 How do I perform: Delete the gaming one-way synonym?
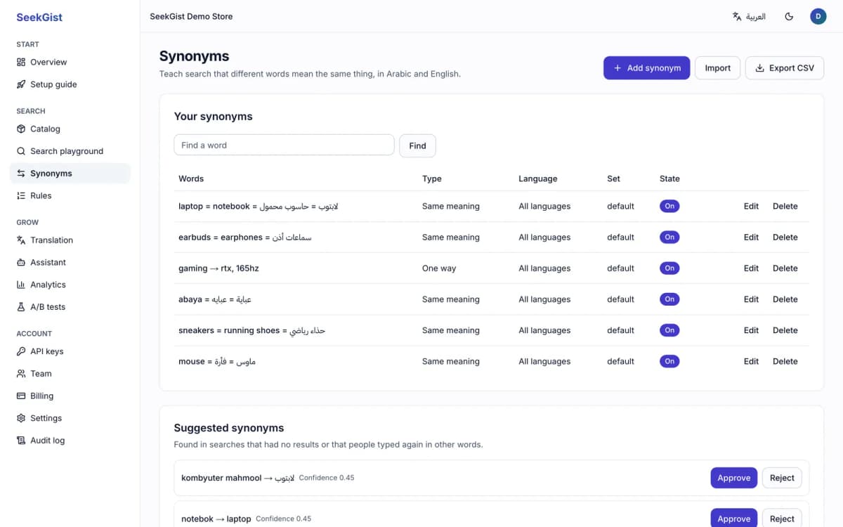click(x=785, y=268)
